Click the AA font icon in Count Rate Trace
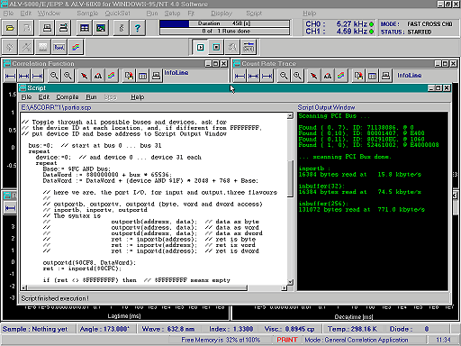 (327, 76)
